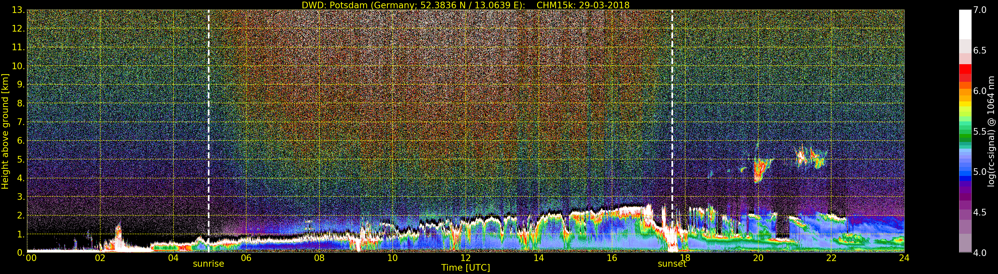Viewport: 998px width, 274px height.
Task: Click the y-axis tick label '10.'
Action: 19,66
